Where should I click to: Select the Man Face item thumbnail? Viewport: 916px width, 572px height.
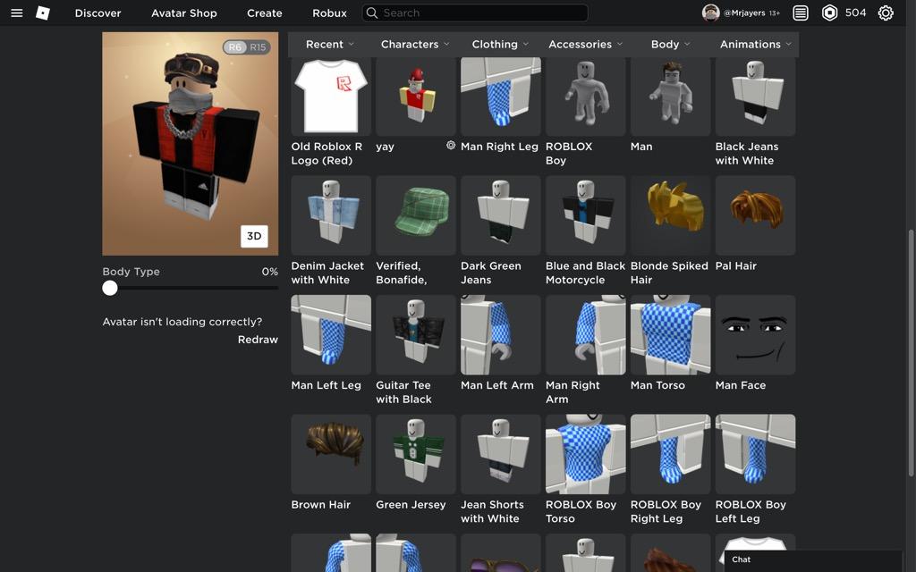[755, 334]
